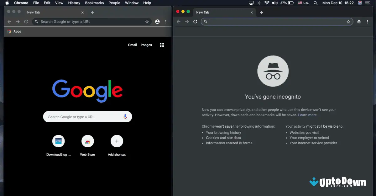Open Spotlight search from the menu bar
376x196 pixels.
(x=315, y=3)
